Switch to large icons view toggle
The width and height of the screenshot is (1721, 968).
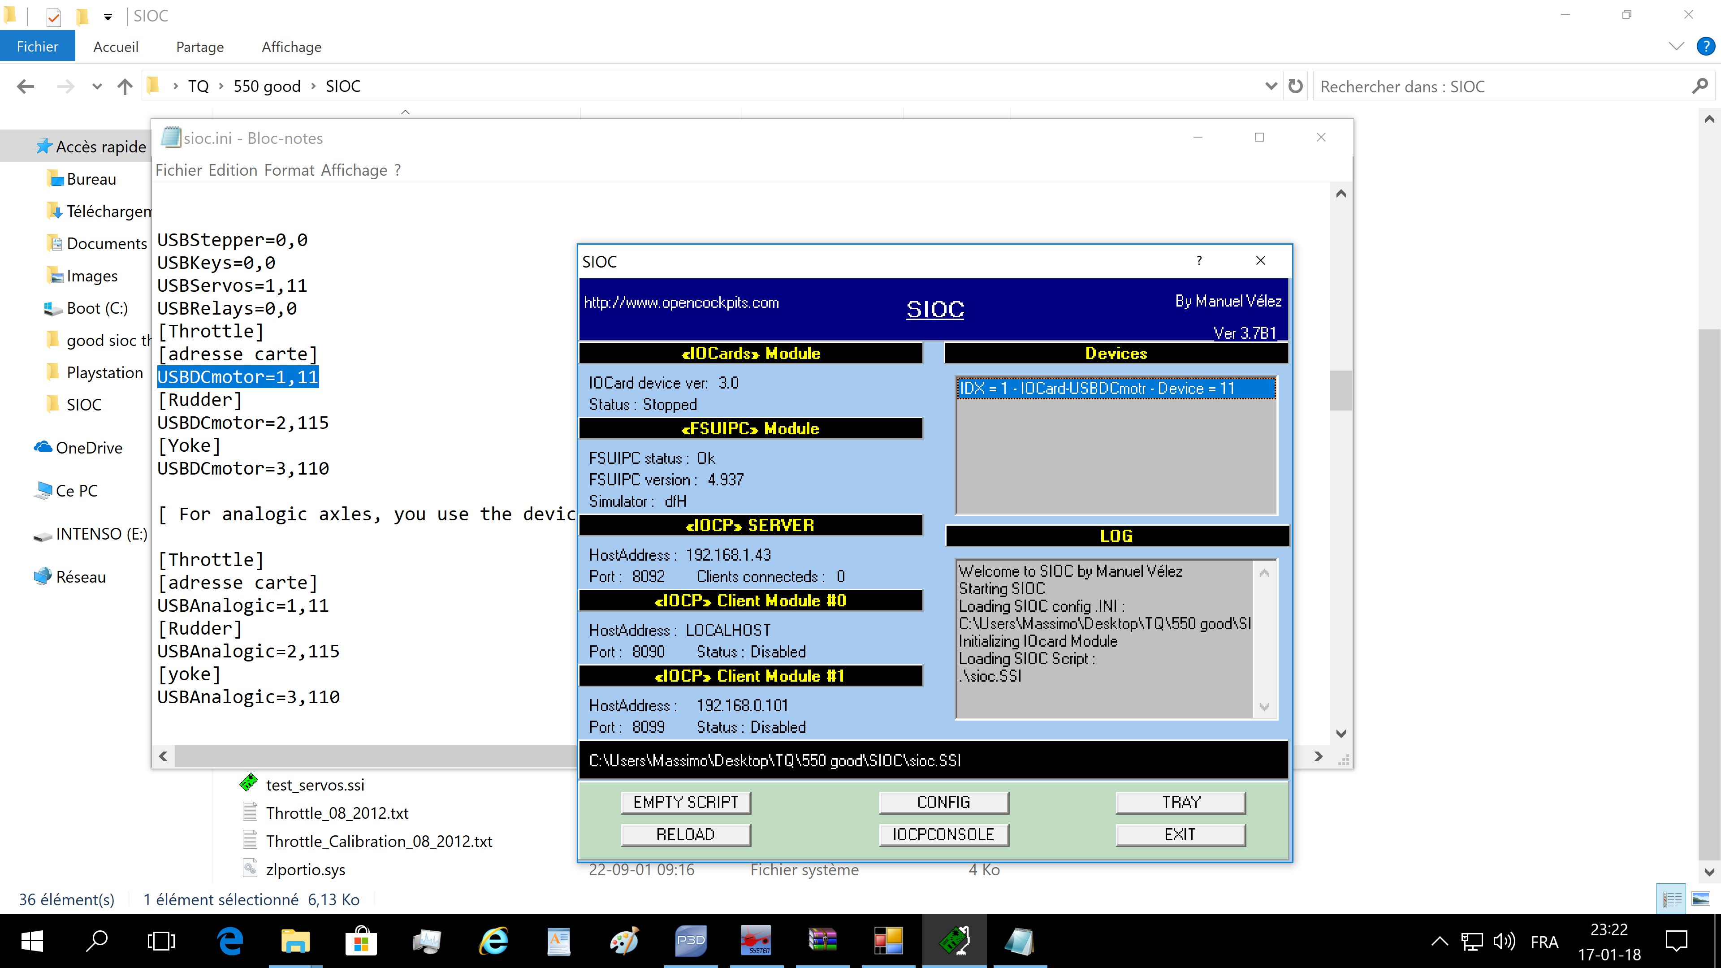click(x=1700, y=899)
